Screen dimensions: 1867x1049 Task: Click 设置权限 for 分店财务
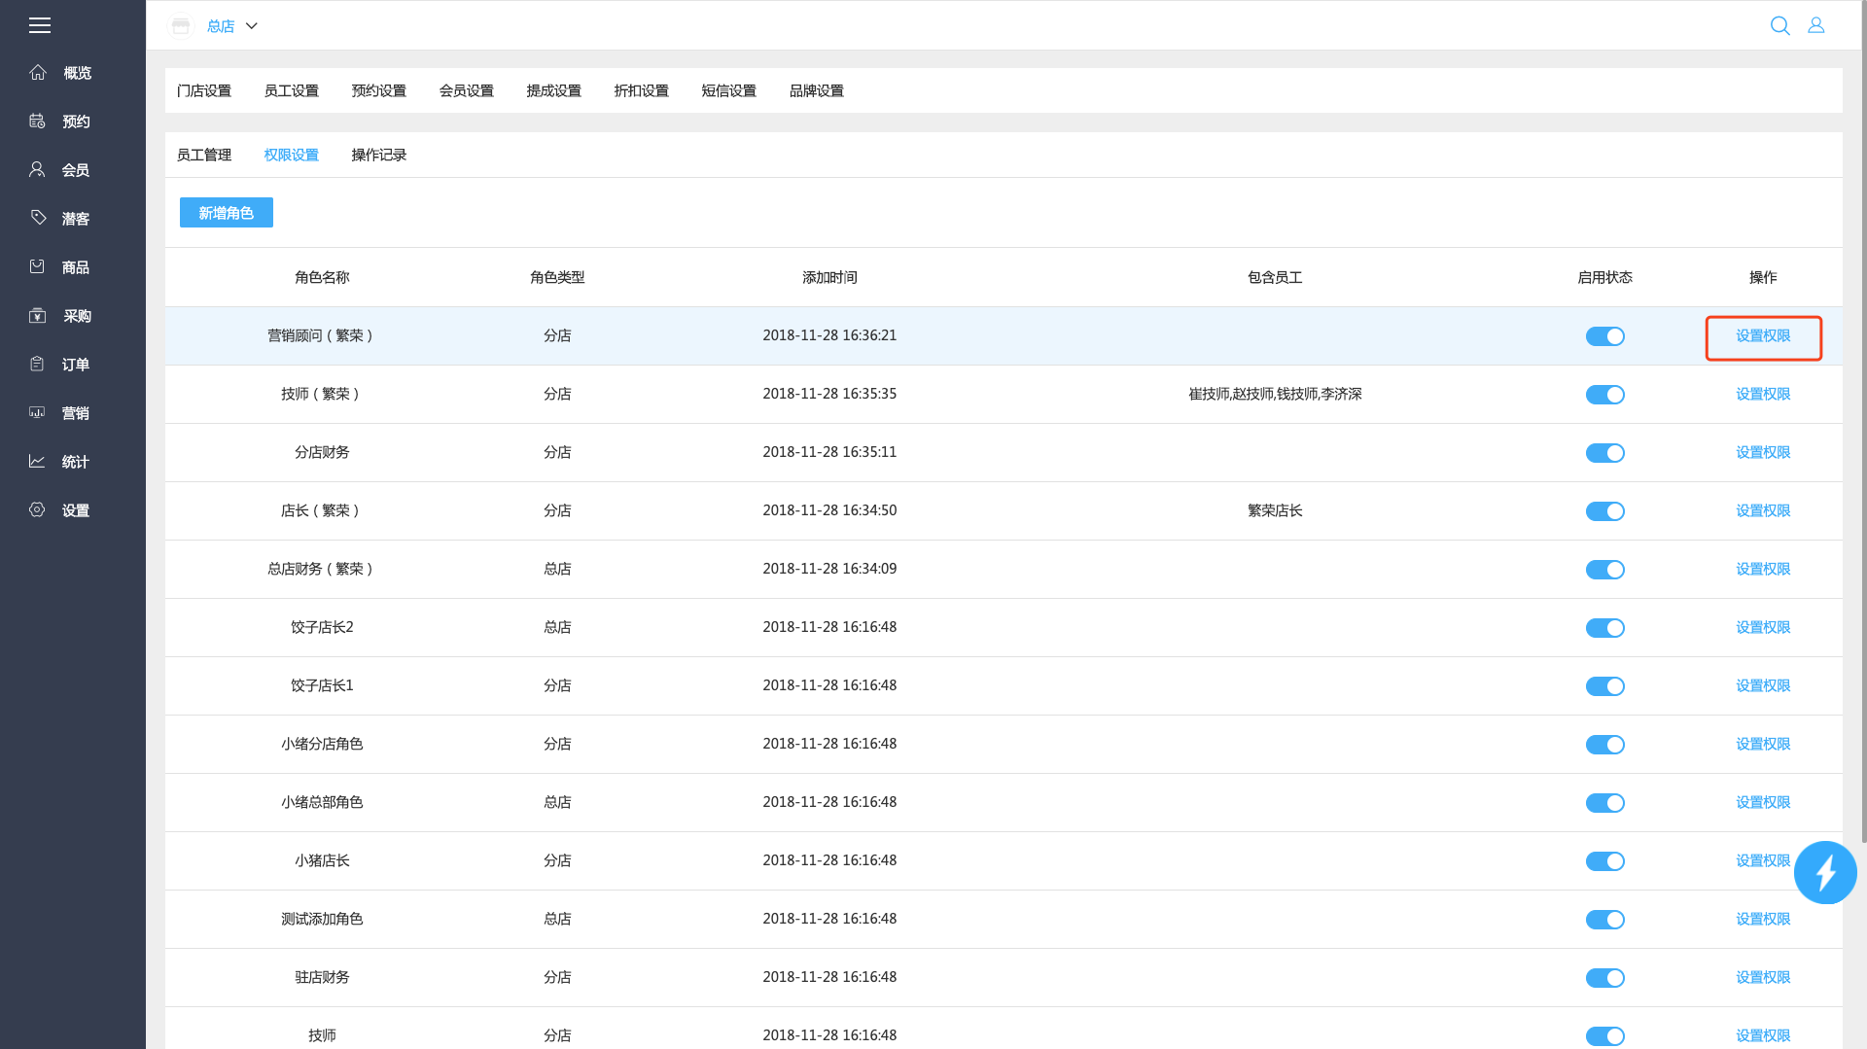pyautogui.click(x=1763, y=453)
